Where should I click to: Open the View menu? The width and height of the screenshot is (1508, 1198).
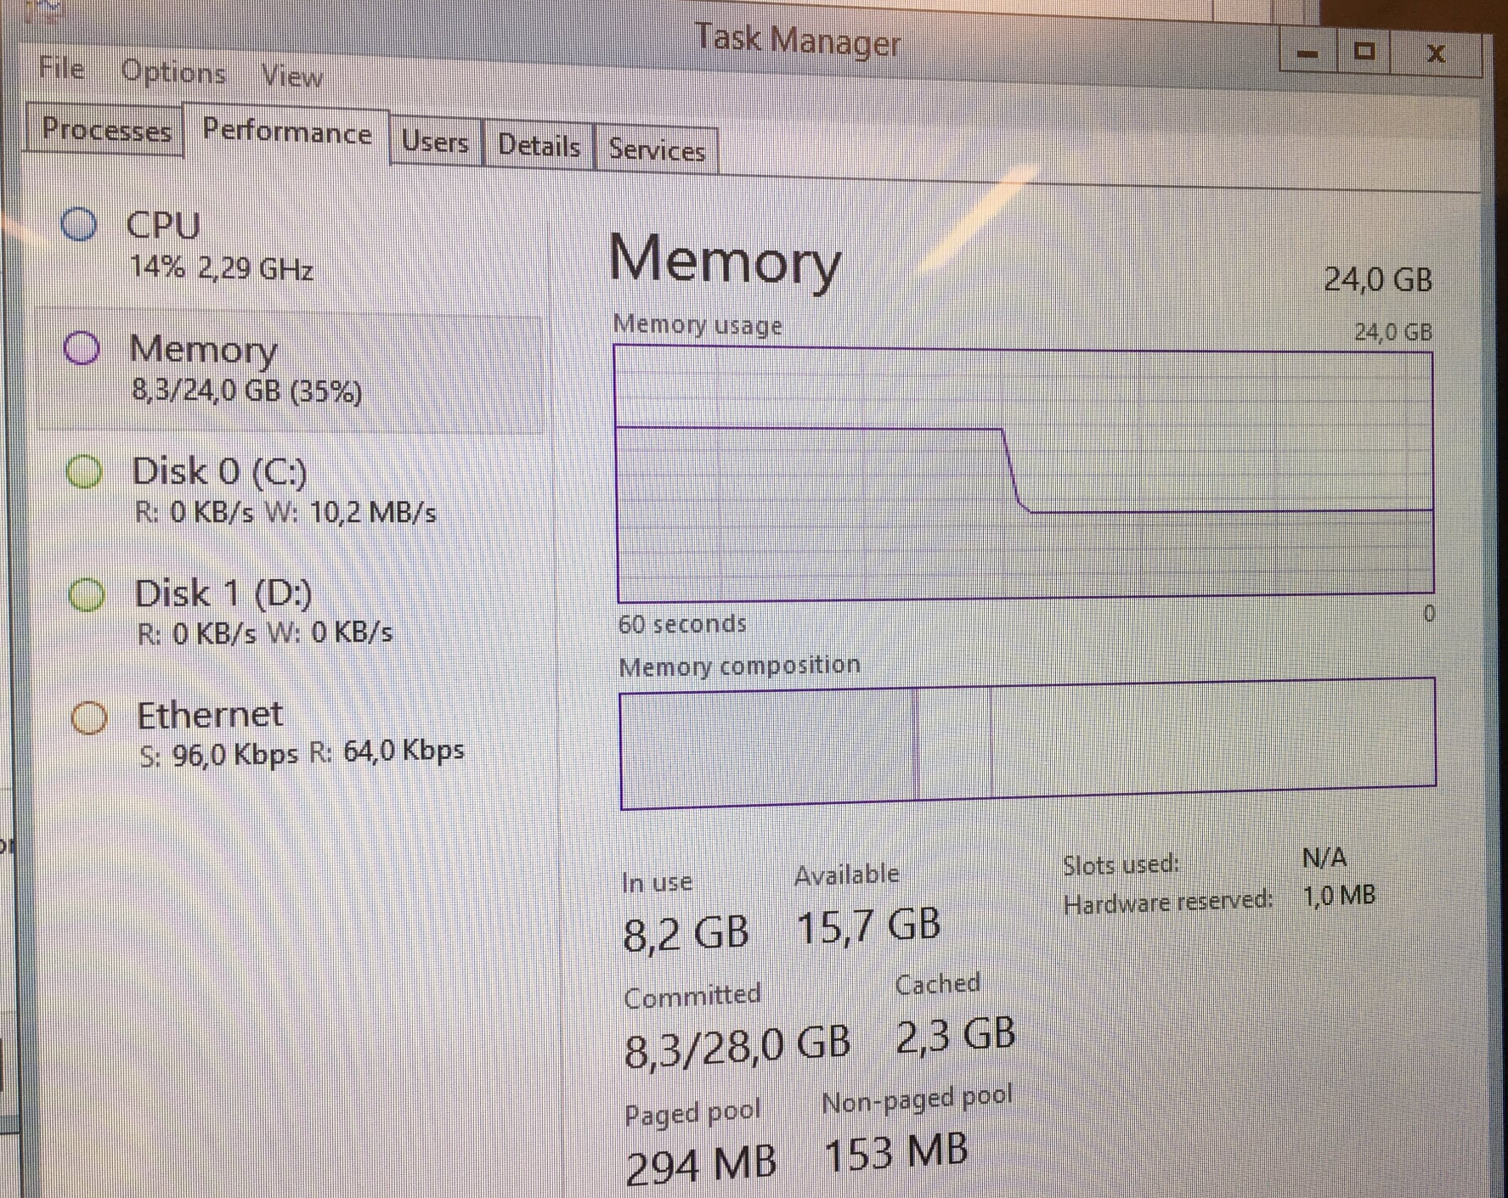click(x=291, y=76)
